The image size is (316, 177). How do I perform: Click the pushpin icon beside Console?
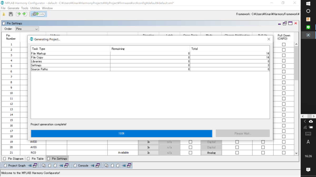(x=92, y=165)
